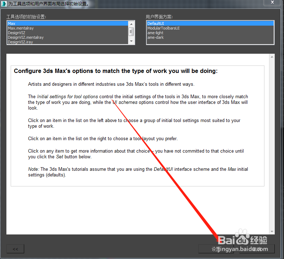Click tool options list scroll up arrow
Viewport: 284px width, 259px height.
[131, 24]
